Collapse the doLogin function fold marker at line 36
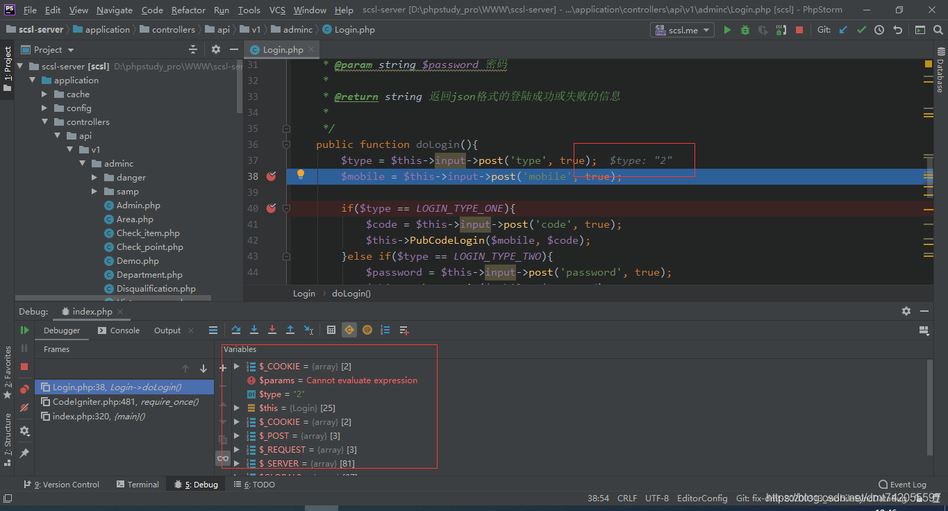 (286, 144)
